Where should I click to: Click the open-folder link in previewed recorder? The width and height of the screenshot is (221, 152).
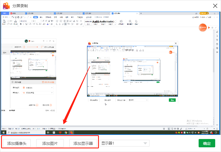48,47
